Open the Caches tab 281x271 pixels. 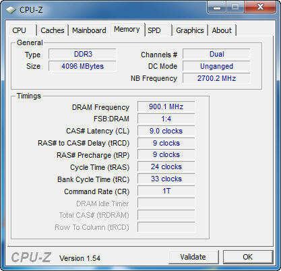click(x=53, y=30)
